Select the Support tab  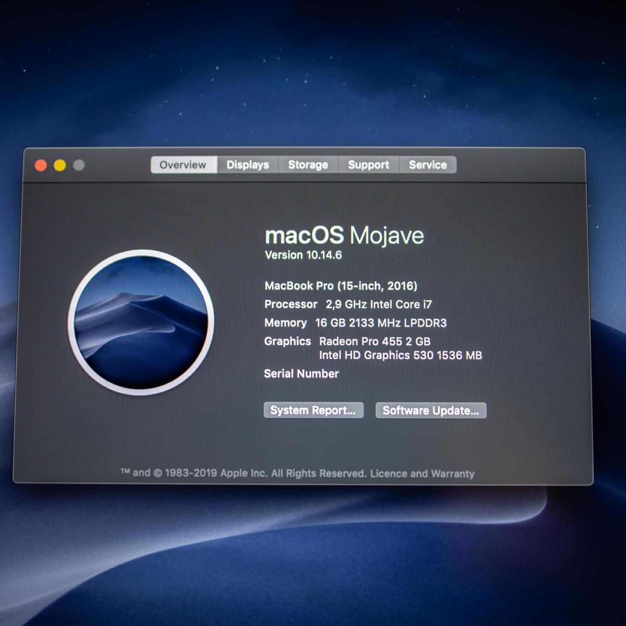tap(368, 165)
